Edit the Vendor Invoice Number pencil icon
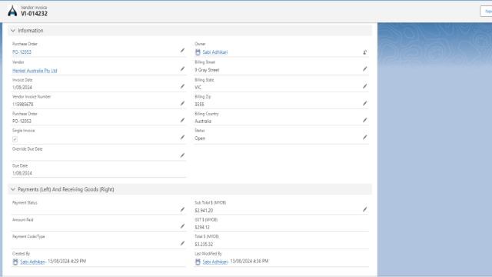The height and width of the screenshot is (277, 492). [182, 103]
